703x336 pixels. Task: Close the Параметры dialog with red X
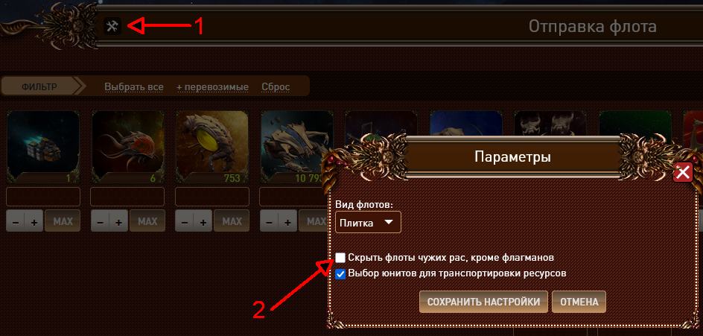click(683, 172)
